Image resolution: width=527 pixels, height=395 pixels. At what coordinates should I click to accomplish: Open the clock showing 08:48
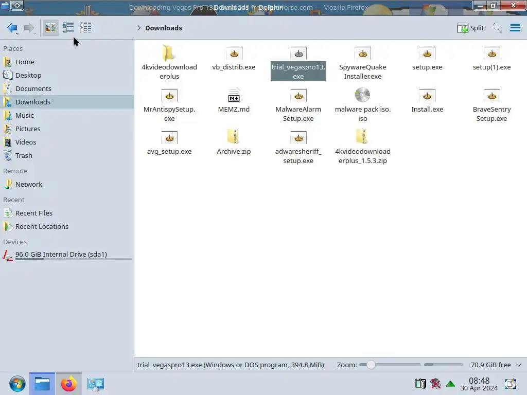(x=479, y=384)
